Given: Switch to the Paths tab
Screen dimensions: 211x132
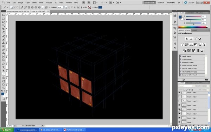Looking at the screenshot, I should pyautogui.click(x=199, y=83).
